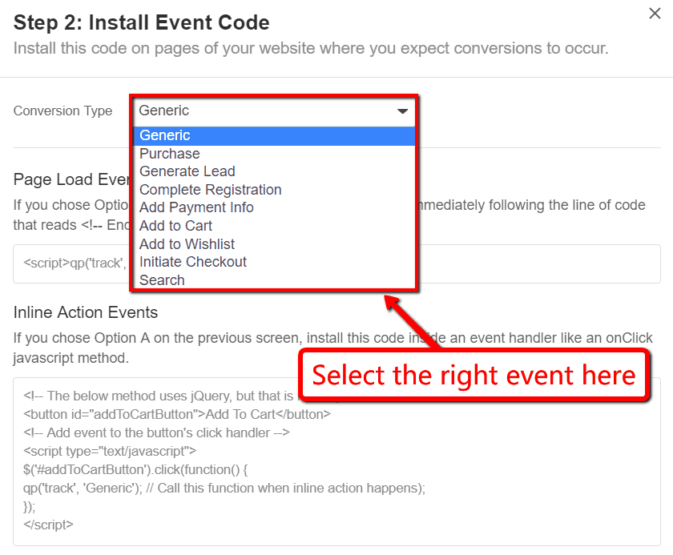
Task: Choose Initiate Checkout conversion type
Action: [192, 262]
